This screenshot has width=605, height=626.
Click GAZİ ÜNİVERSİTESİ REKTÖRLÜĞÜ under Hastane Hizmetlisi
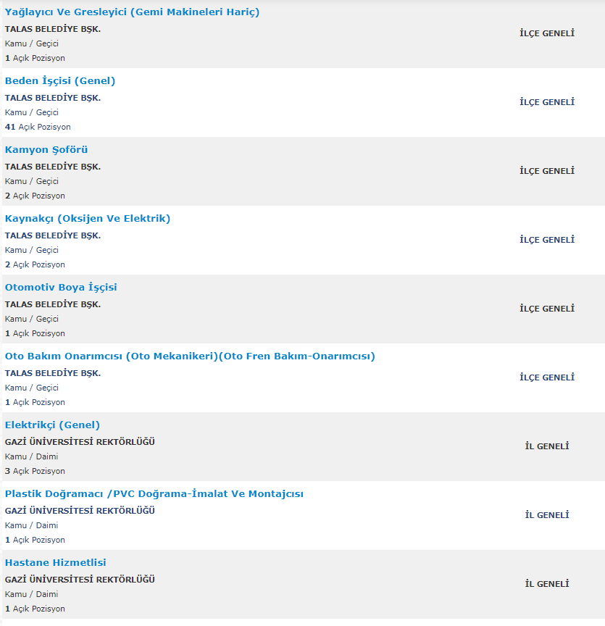pyautogui.click(x=80, y=580)
